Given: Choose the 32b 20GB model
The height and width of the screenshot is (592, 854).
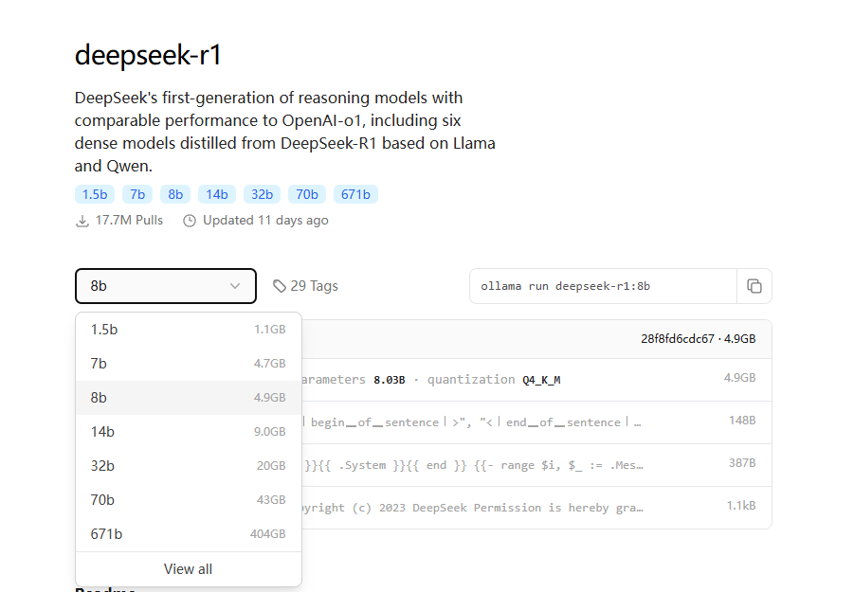Looking at the screenshot, I should [x=188, y=466].
